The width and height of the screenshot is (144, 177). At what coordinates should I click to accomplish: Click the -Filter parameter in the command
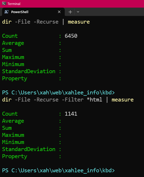[73, 100]
